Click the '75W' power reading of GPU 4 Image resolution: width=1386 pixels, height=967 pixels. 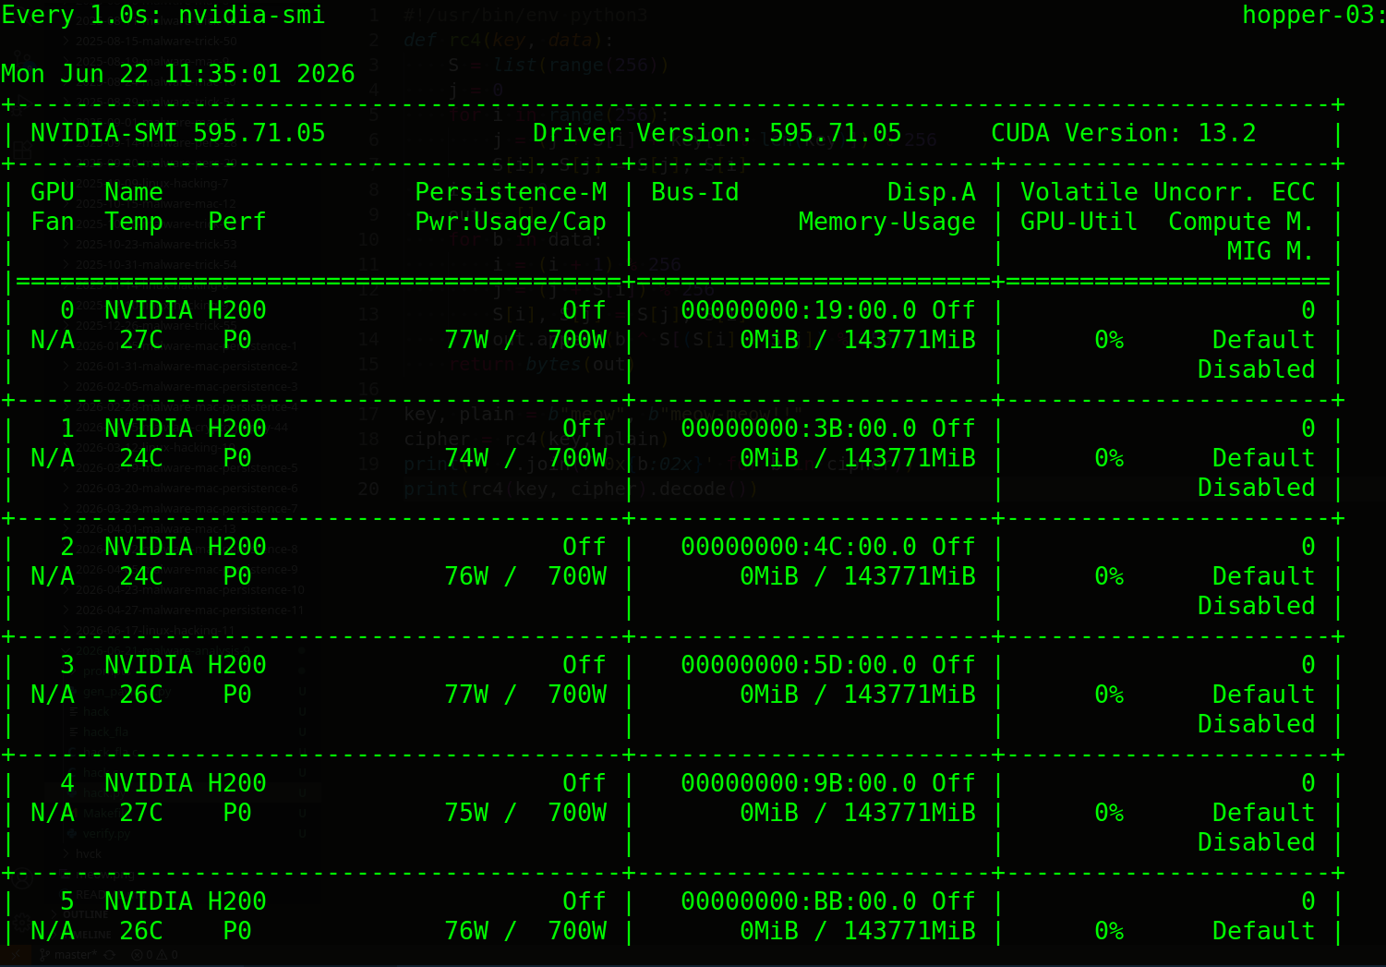point(466,813)
